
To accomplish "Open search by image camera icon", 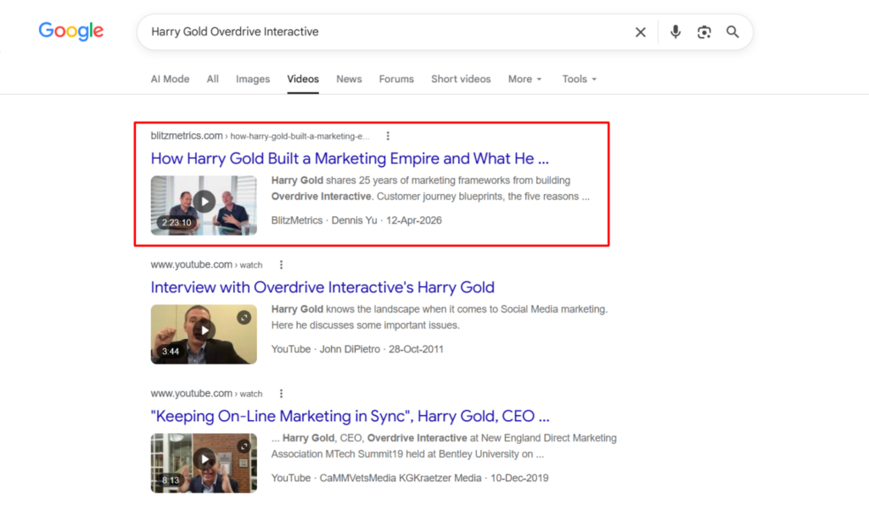I will click(704, 32).
